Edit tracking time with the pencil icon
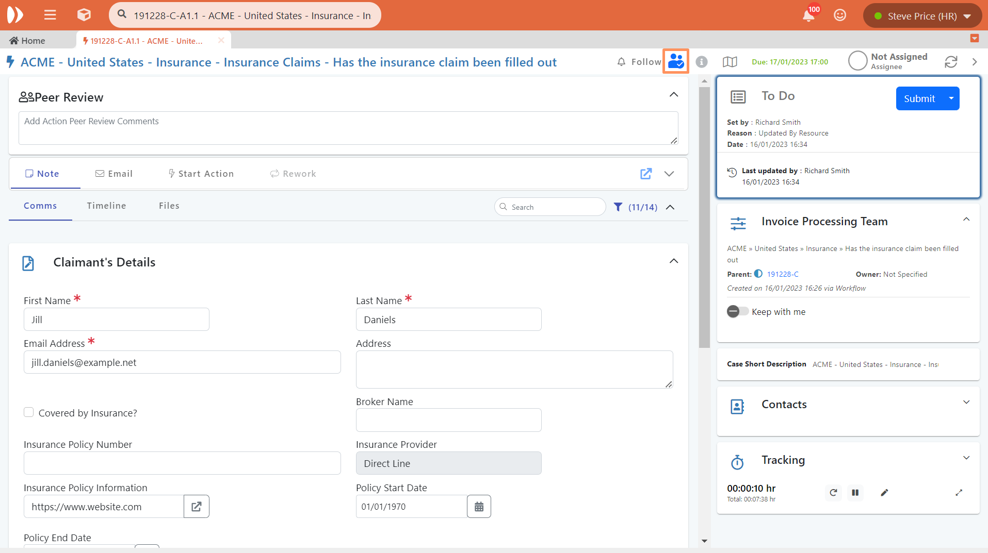This screenshot has width=988, height=553. [x=884, y=493]
